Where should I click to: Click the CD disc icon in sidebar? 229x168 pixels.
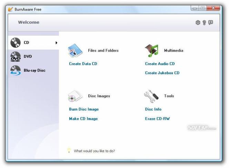16,43
